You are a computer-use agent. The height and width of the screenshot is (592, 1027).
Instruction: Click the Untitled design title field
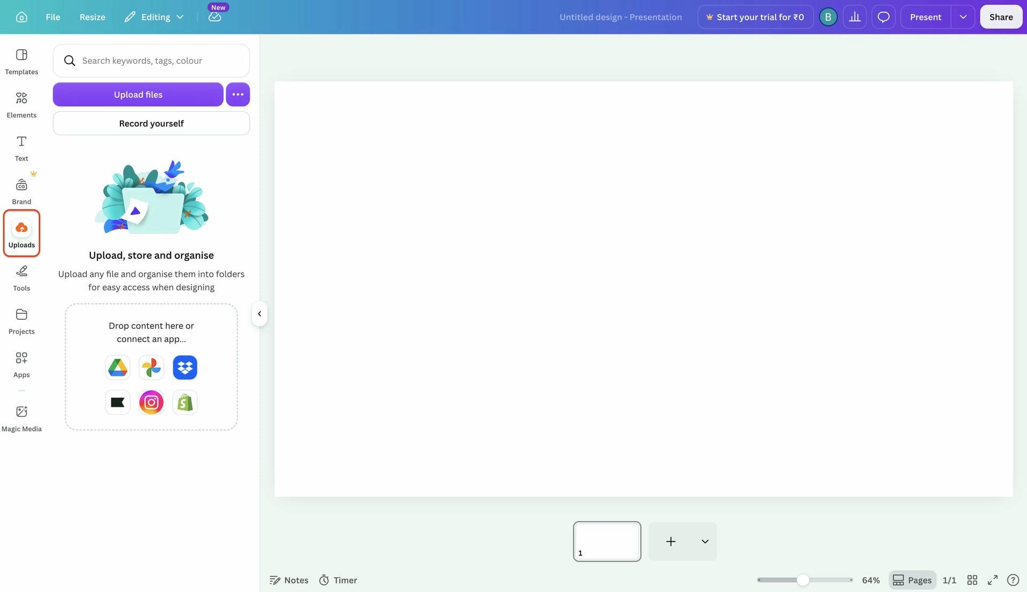click(x=620, y=17)
